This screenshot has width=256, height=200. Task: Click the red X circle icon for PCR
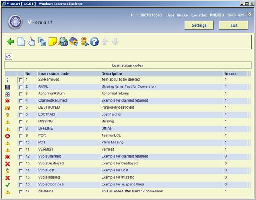8,136
